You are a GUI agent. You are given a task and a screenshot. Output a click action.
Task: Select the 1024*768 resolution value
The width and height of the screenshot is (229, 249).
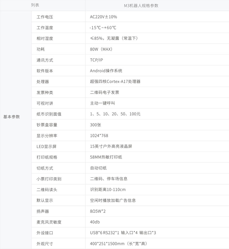[99, 136]
